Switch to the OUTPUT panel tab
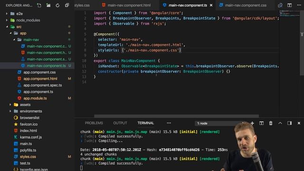 point(120,123)
